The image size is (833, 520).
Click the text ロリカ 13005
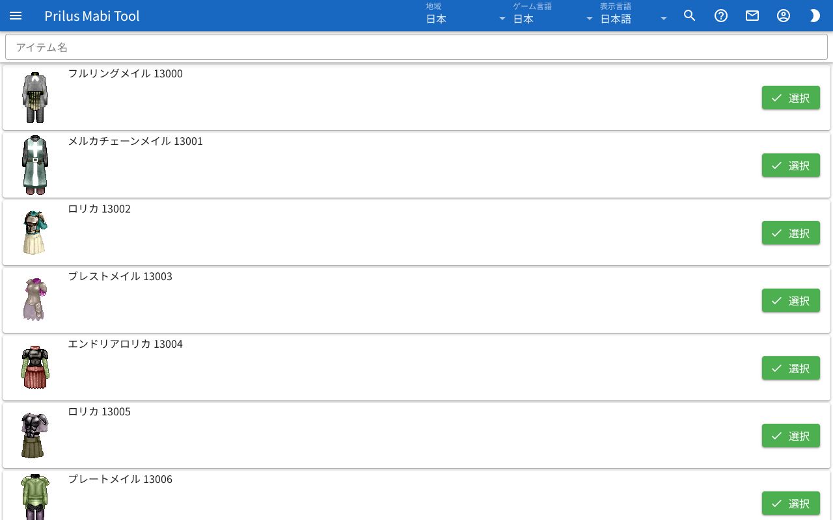coord(100,411)
